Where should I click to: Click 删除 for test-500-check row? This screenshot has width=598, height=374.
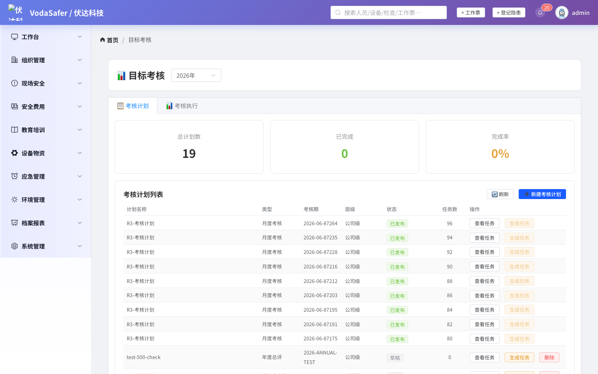click(x=549, y=357)
